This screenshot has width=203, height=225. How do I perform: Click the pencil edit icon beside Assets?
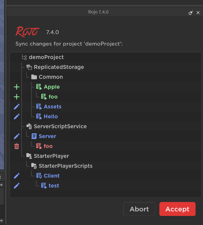click(x=17, y=107)
